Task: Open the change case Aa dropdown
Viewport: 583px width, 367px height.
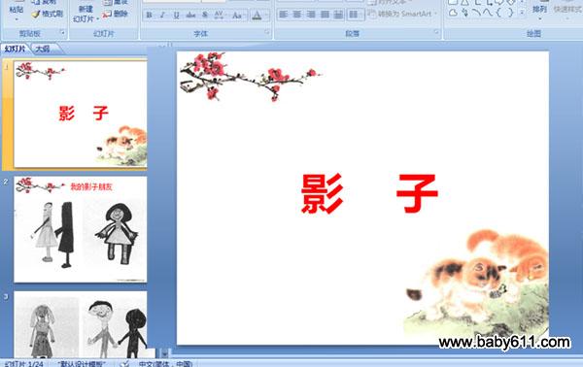Action: [x=238, y=16]
